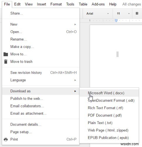Expand the New submenu arrow
The image size is (142, 147).
75,24
